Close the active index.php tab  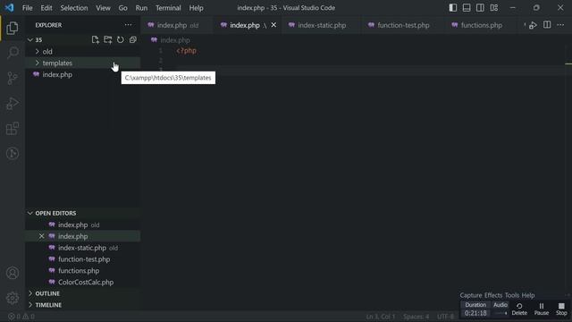273,25
